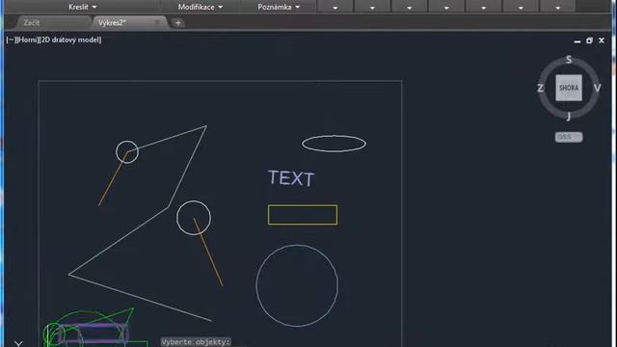This screenshot has width=617, height=347.
Task: Expand the Kreslit ribbon panel
Action: 83,7
